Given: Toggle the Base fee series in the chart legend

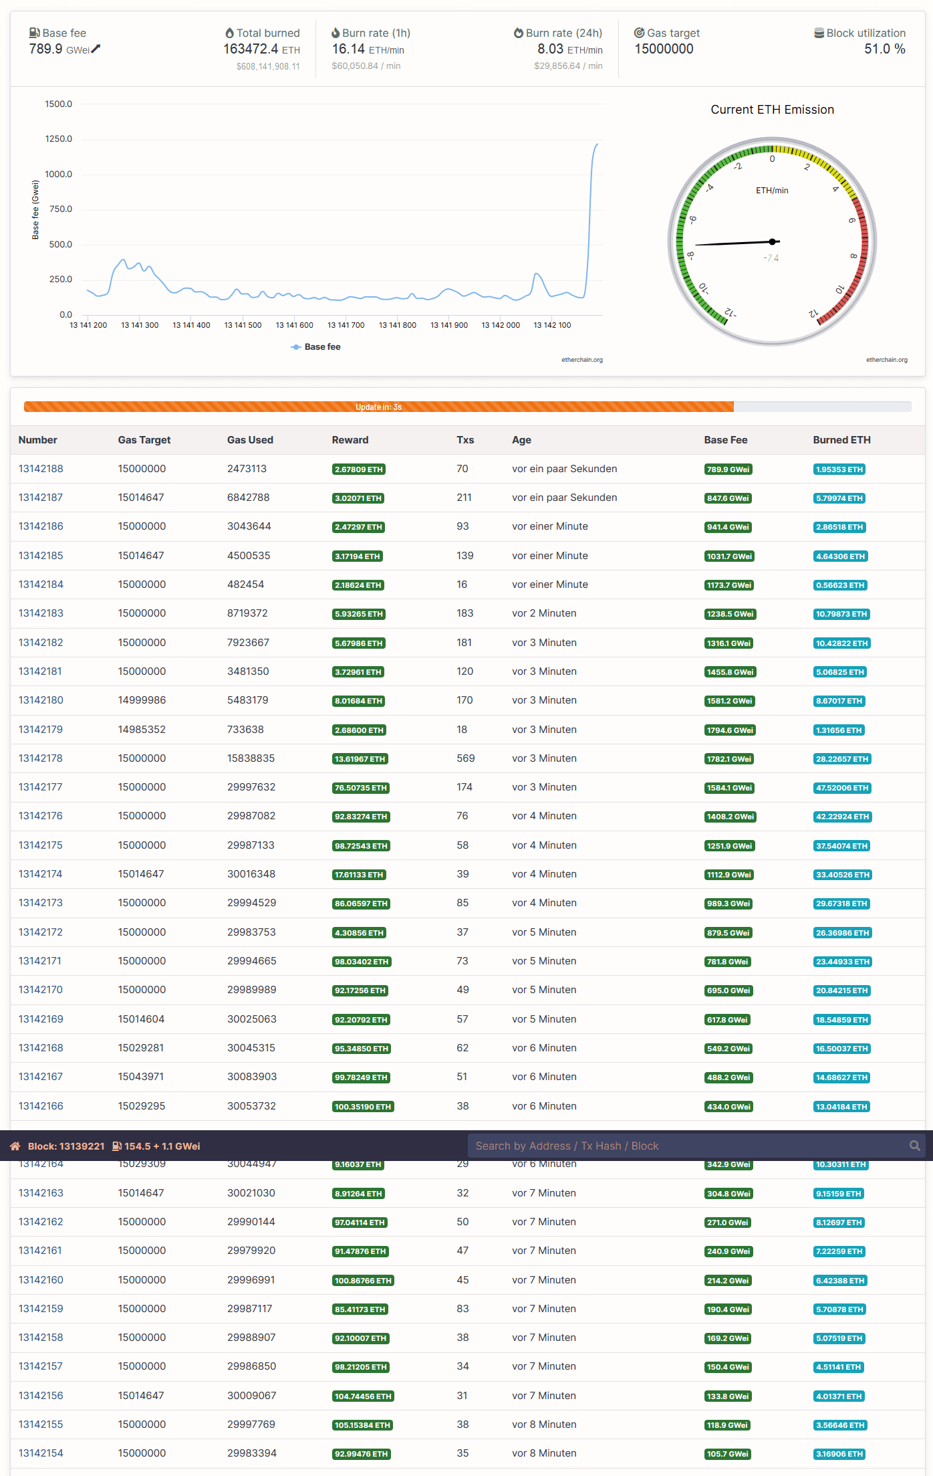Looking at the screenshot, I should click(x=316, y=346).
